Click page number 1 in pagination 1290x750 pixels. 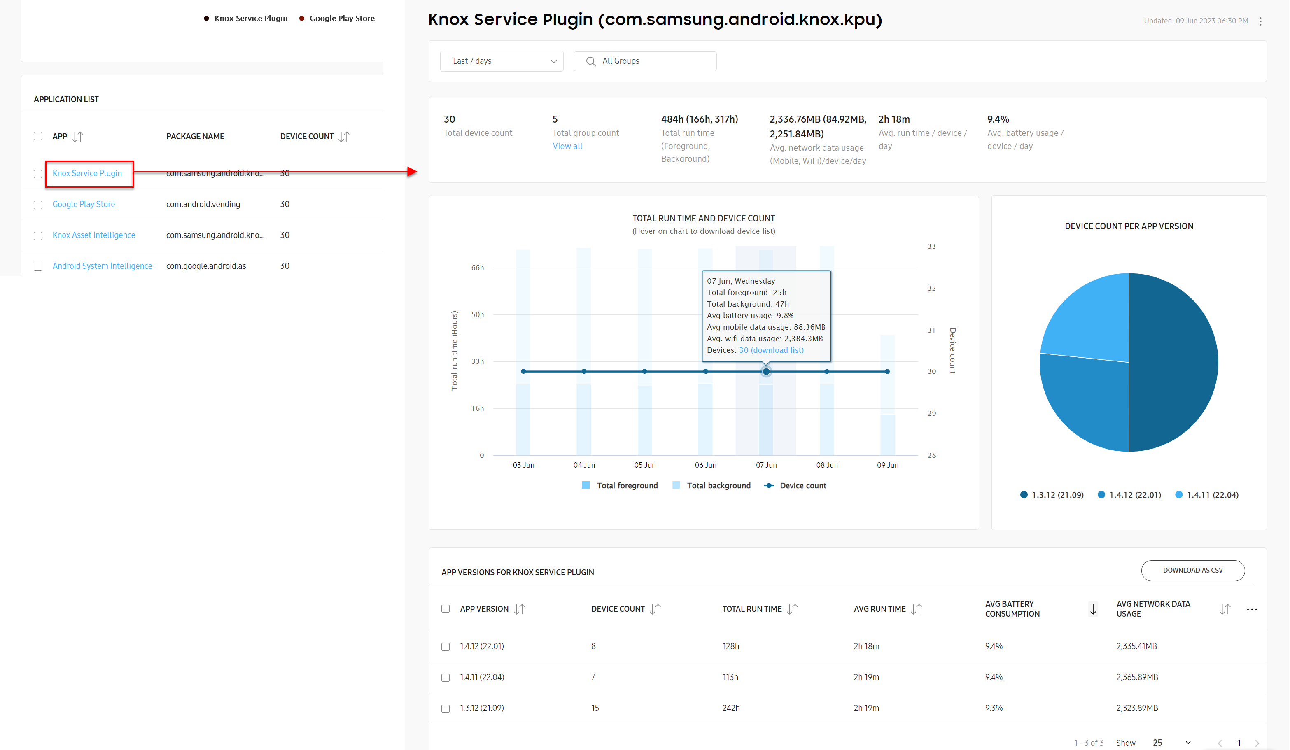1239,743
